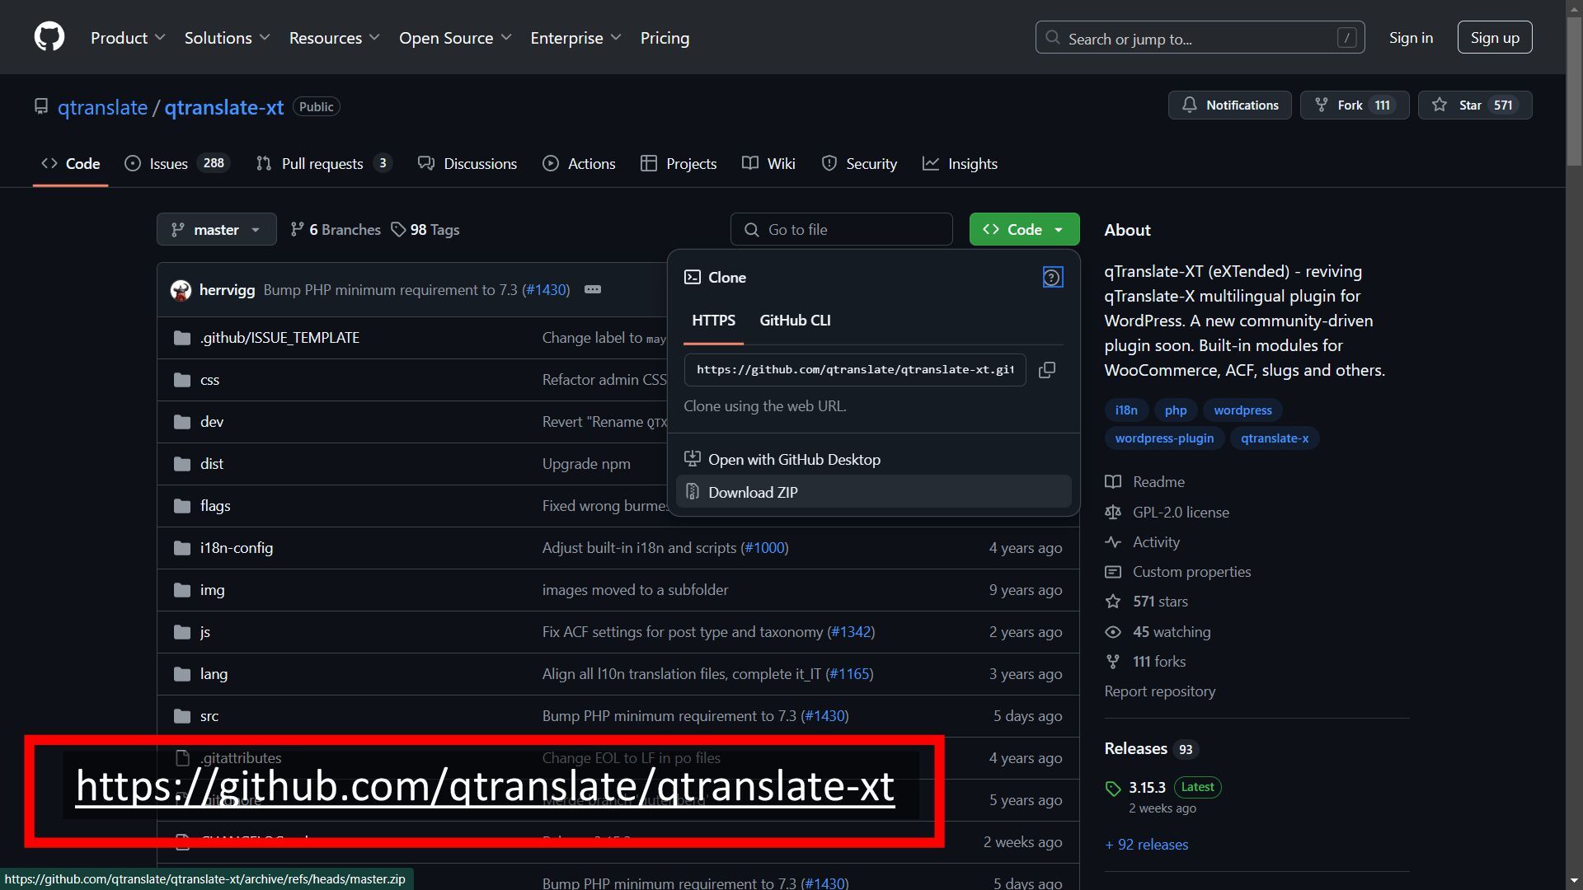Click the folder icon next to lang
The width and height of the screenshot is (1583, 890).
[x=182, y=674]
